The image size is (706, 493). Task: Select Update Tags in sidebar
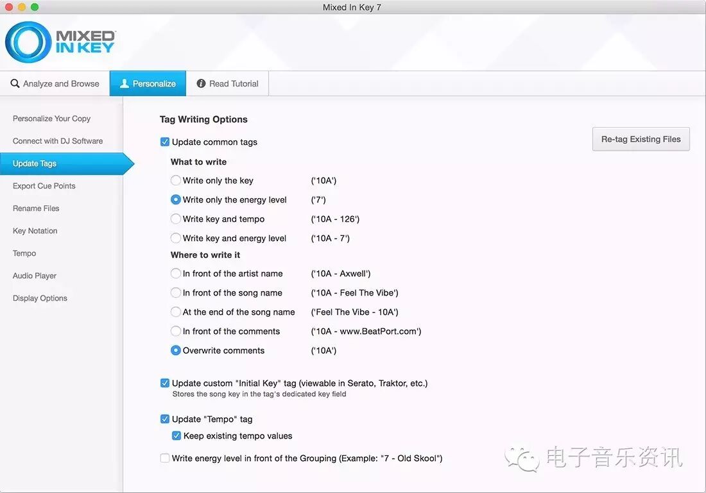(67, 163)
